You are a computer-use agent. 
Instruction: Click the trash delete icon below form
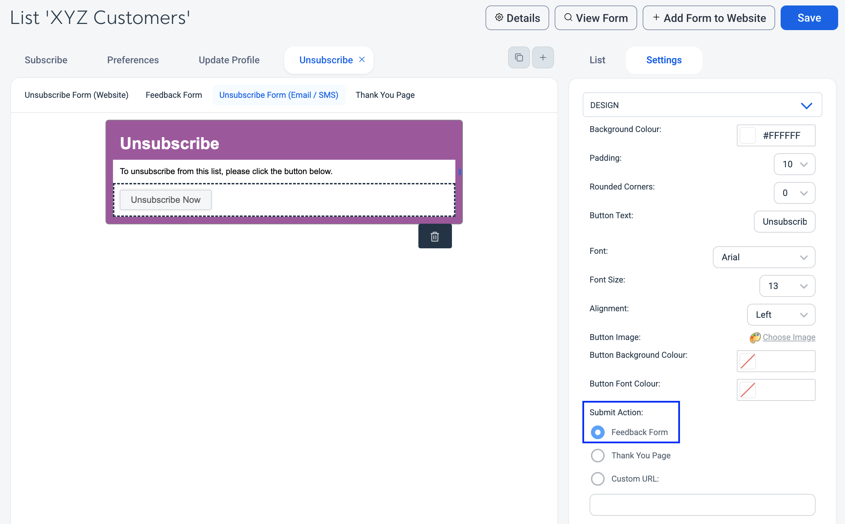pos(435,236)
